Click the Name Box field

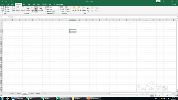4,17
